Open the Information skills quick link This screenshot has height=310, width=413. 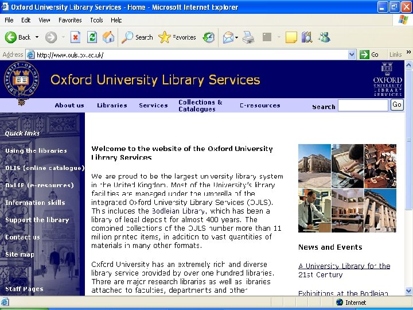[x=35, y=203]
